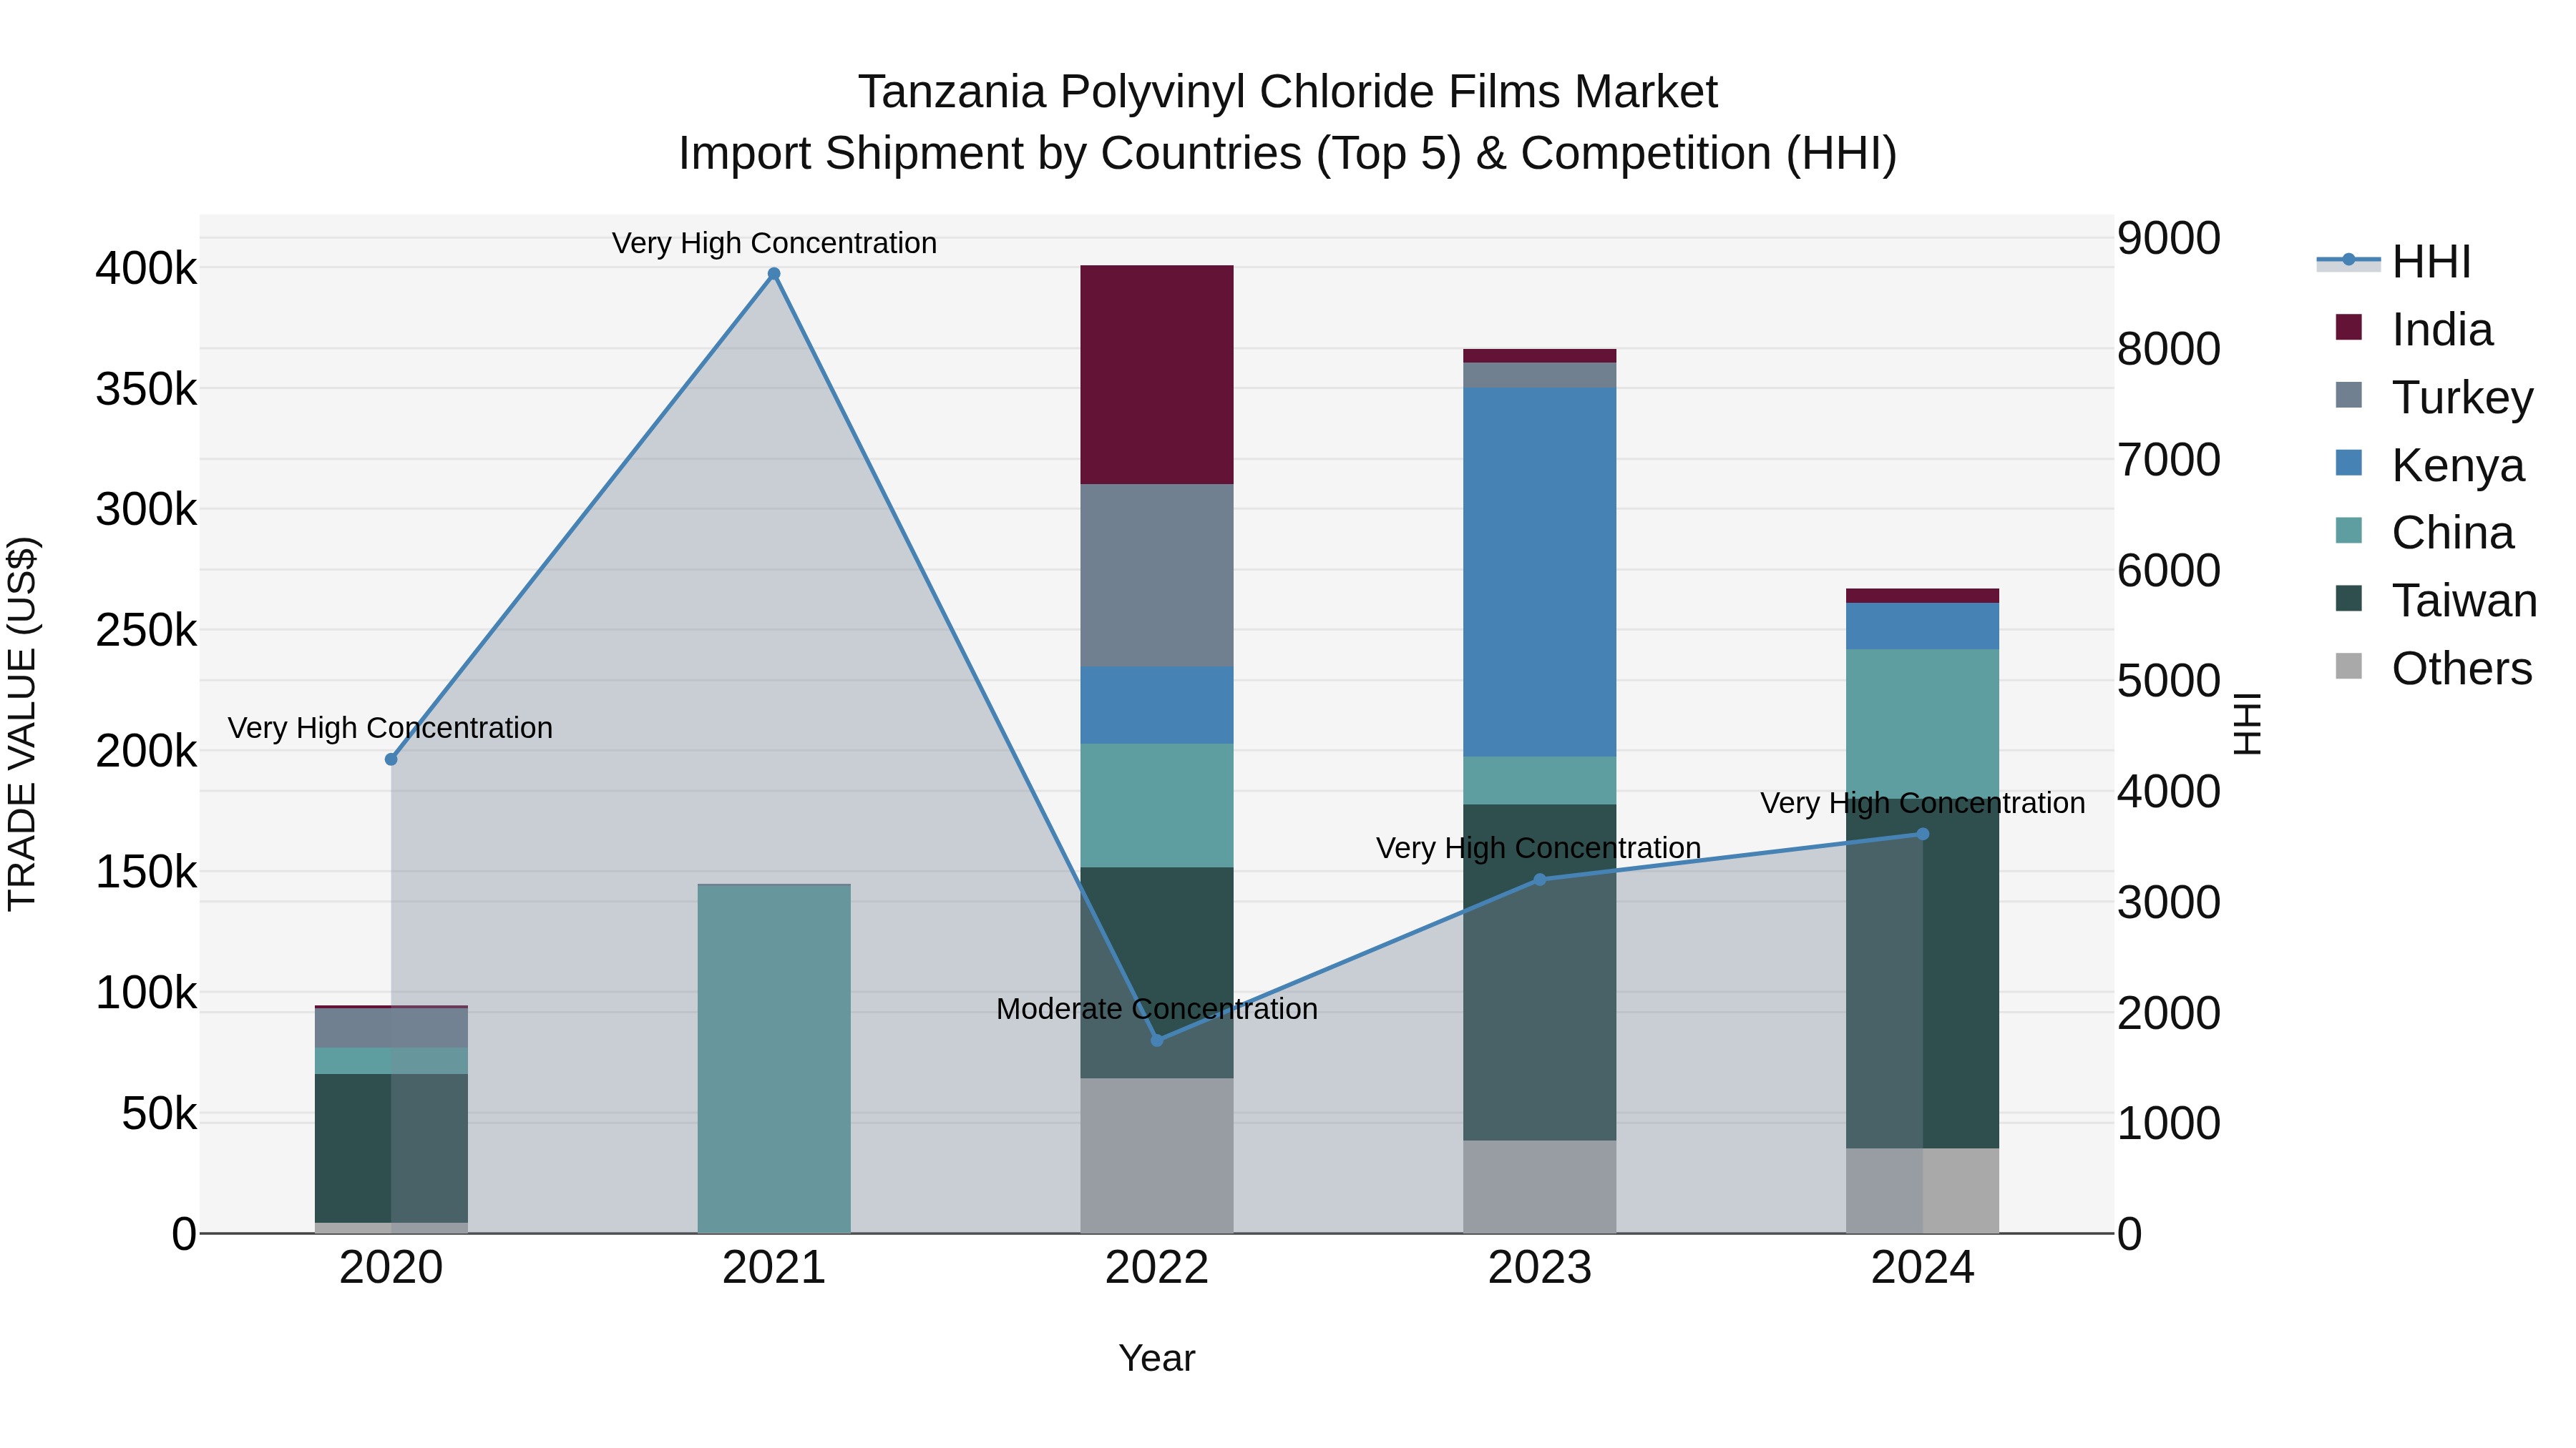This screenshot has width=2576, height=1448.
Task: Click the 'Moderate Concentration' annotation
Action: tap(1157, 1009)
